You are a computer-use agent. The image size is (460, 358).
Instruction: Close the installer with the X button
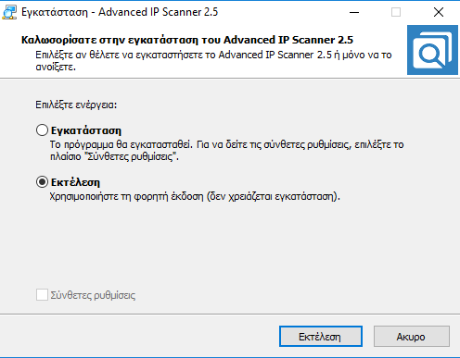tap(438, 12)
